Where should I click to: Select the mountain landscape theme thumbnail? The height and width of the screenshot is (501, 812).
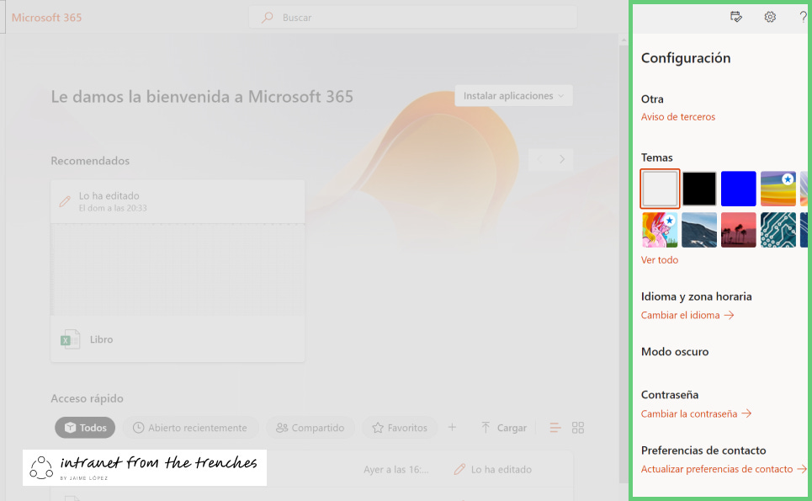point(699,230)
